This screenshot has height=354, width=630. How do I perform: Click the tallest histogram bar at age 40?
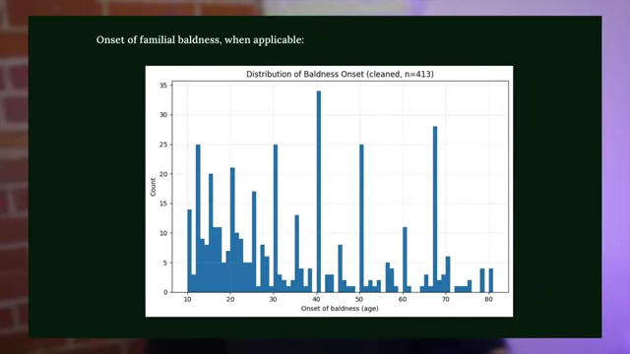pos(319,192)
